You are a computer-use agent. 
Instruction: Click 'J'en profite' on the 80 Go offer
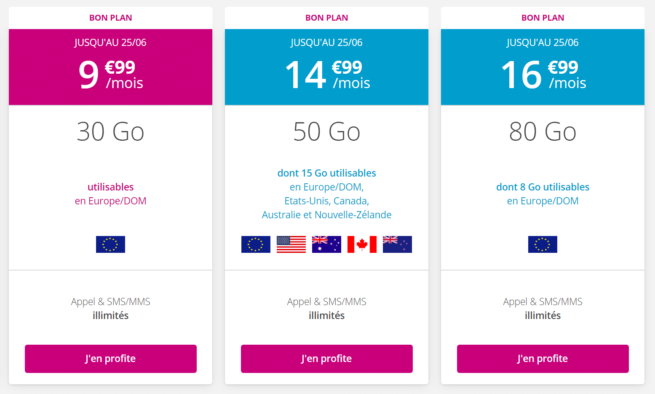543,359
